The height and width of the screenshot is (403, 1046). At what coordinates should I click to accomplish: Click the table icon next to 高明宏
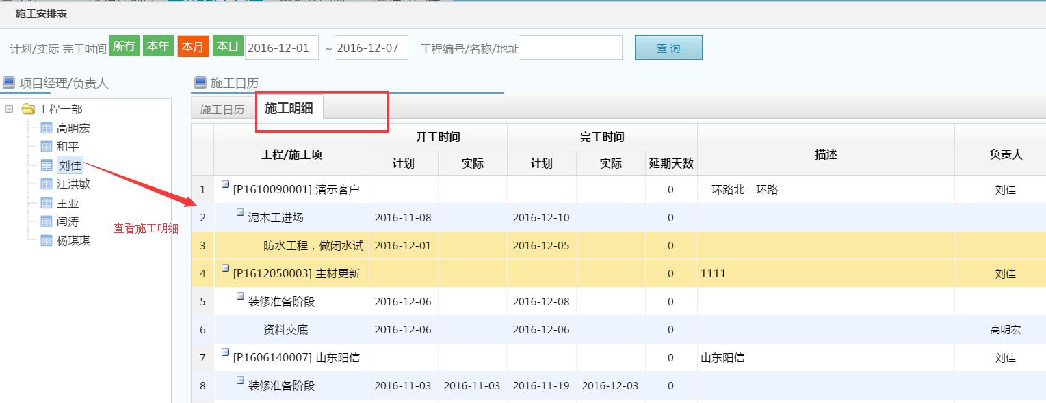tap(46, 127)
